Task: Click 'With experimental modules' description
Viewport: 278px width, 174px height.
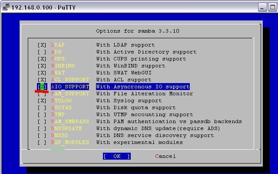Action: coord(139,142)
